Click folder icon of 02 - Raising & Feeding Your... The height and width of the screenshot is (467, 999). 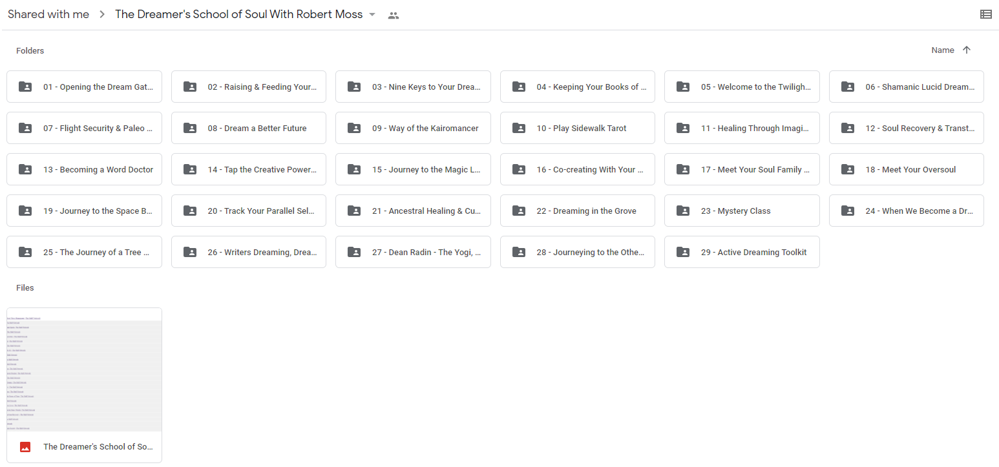[190, 87]
